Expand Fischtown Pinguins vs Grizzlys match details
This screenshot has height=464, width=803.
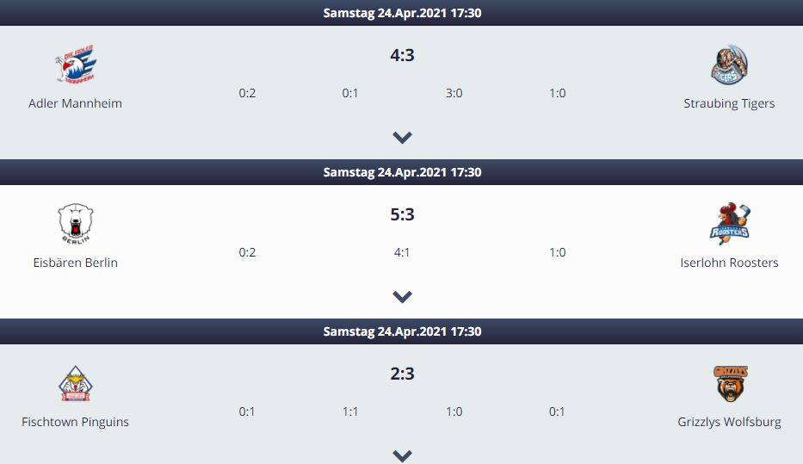[402, 455]
